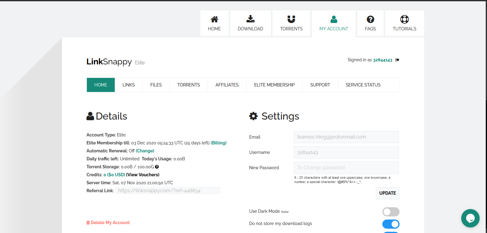Click the Referral Link field
Viewport: 487px width, 233px height.
[168, 191]
